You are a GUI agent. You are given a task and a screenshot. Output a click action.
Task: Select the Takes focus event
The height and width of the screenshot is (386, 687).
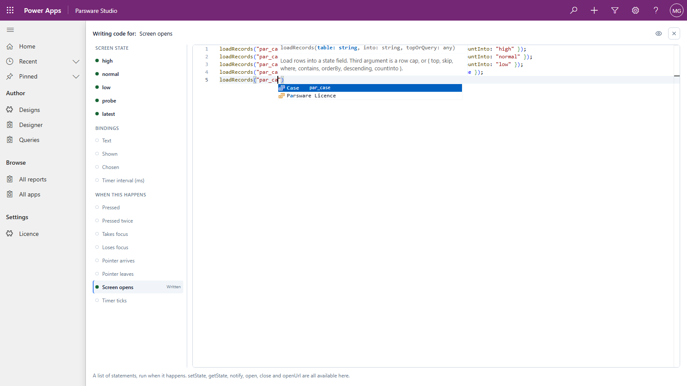point(138,234)
